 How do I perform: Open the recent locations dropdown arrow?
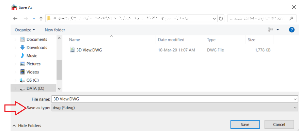click(x=34, y=18)
